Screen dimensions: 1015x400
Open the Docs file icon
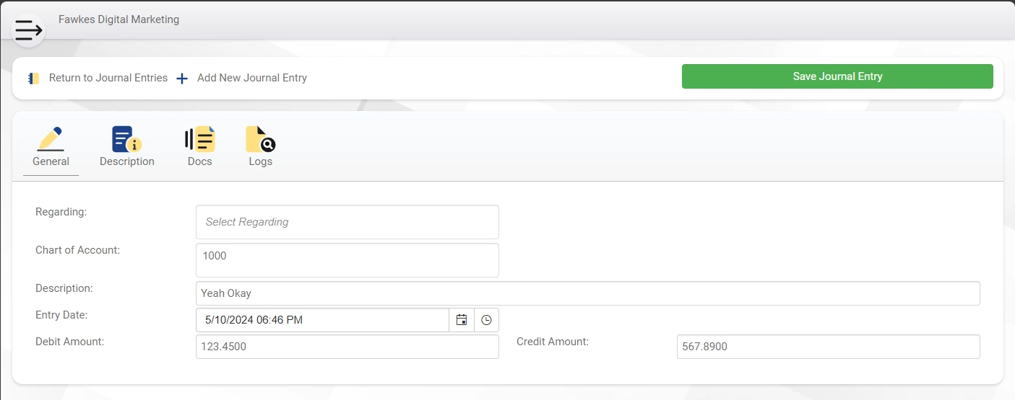[200, 138]
